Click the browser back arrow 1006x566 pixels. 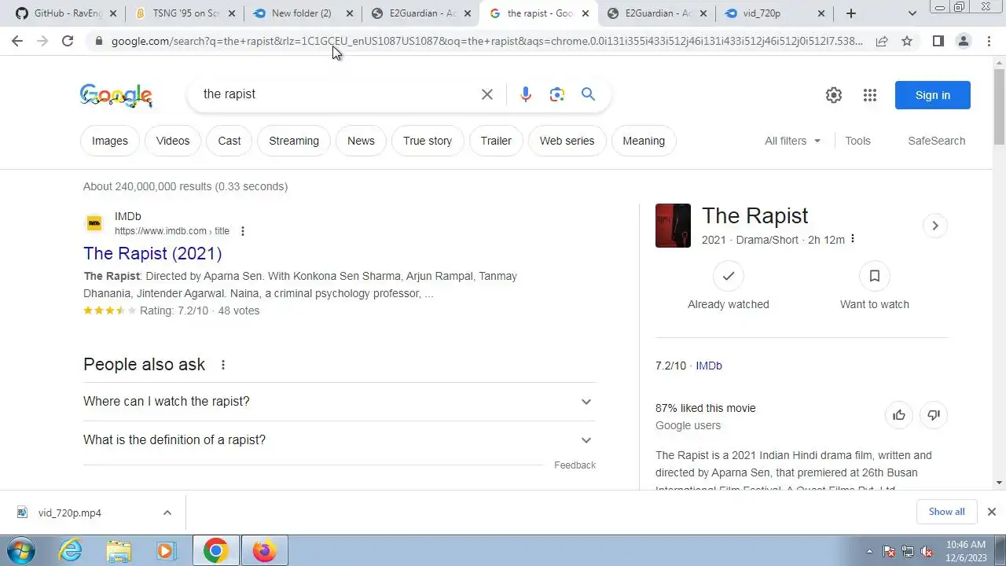pos(17,41)
